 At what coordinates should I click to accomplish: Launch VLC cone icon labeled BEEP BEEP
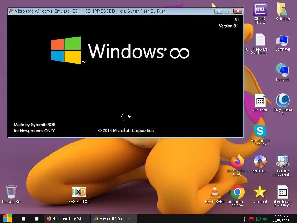(215, 195)
